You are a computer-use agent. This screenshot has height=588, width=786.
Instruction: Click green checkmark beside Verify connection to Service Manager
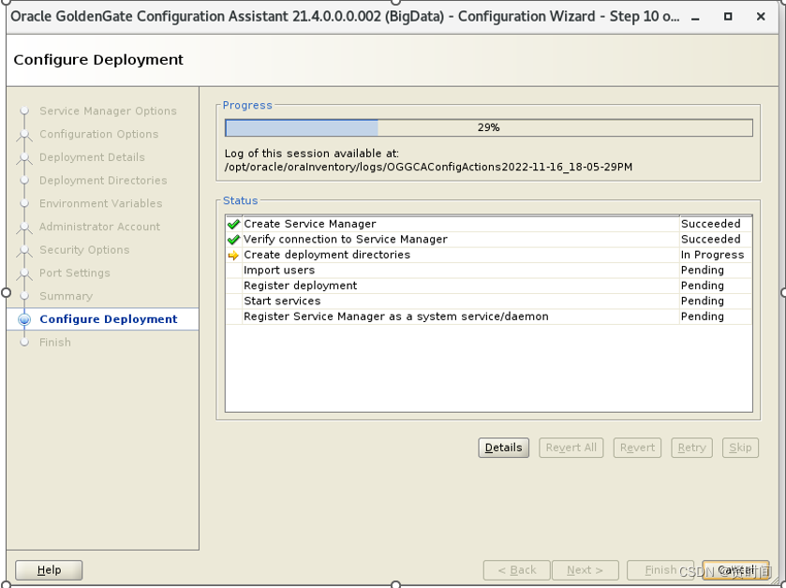pos(233,240)
